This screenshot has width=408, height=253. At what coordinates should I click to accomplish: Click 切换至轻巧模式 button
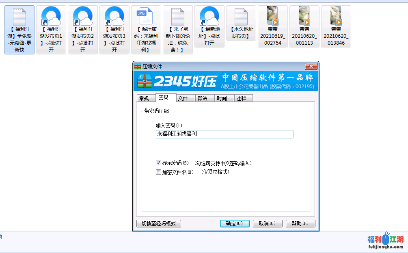coord(159,223)
